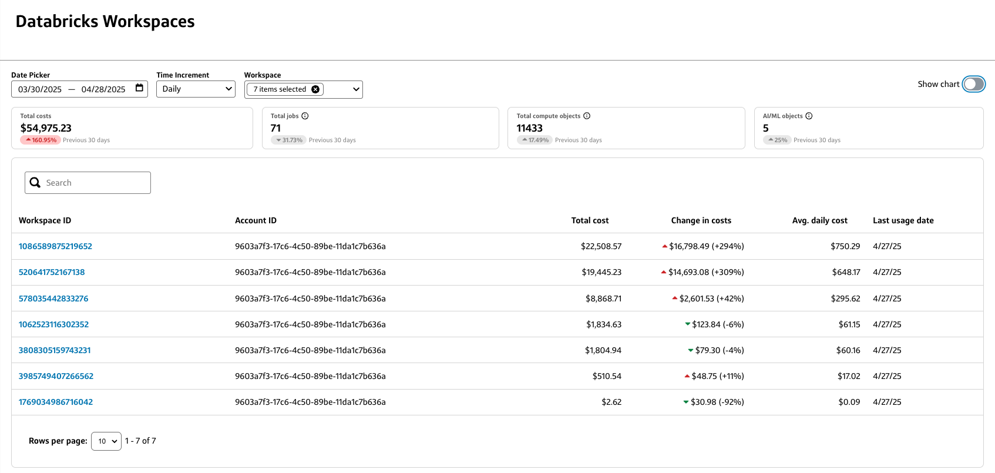The width and height of the screenshot is (995, 473).
Task: Click the info icon beside Total compute objects
Action: click(587, 116)
